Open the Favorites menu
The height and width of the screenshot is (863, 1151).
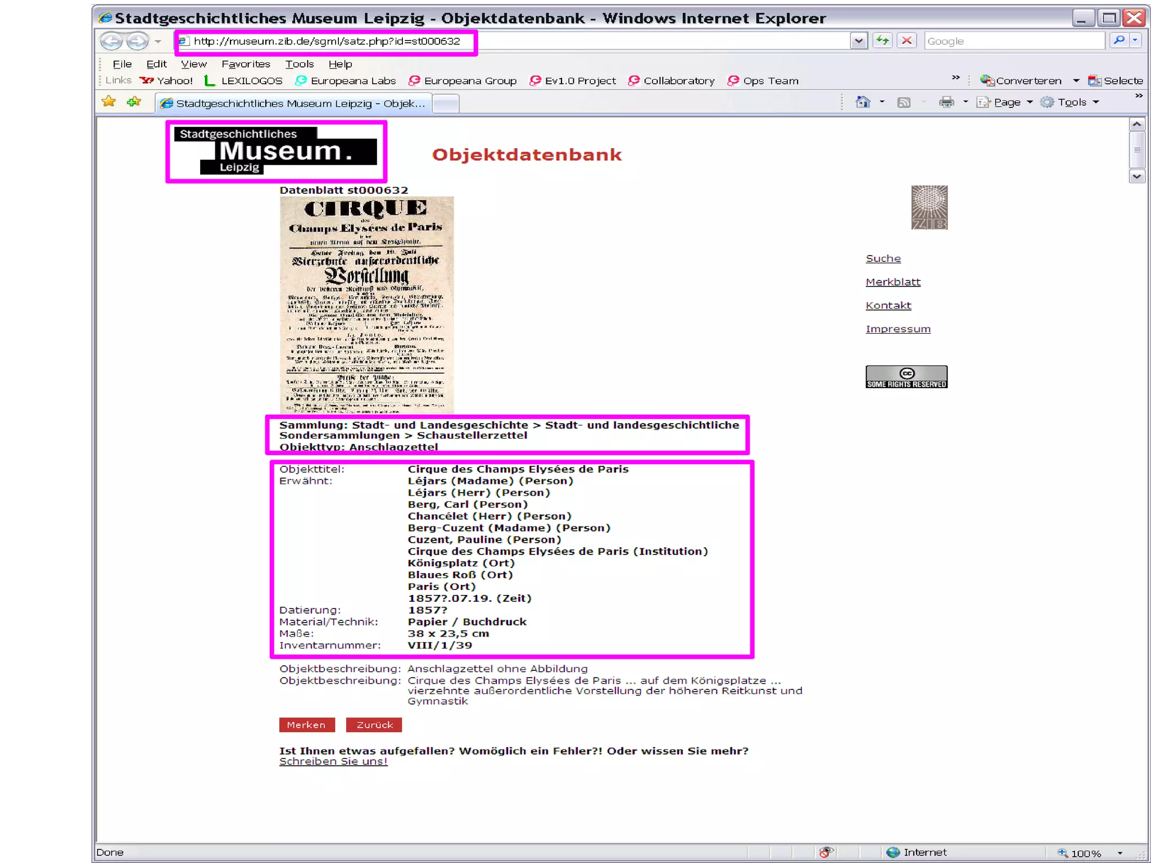[246, 64]
